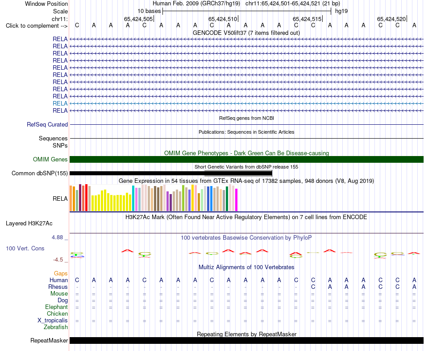Image resolution: width=424 pixels, height=351 pixels.
Task: Open 'Publications: Sequences in Scientific Articles' title
Action: (246, 132)
